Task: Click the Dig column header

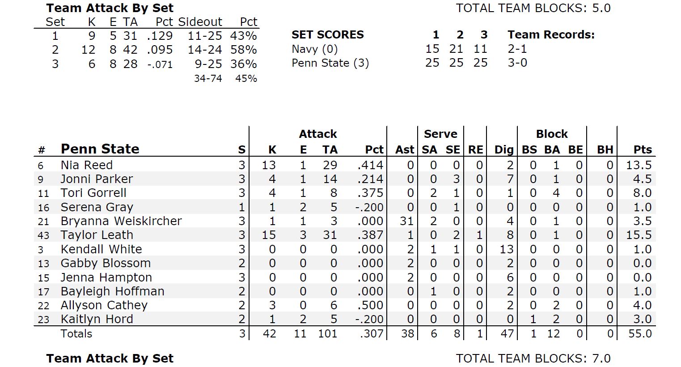Action: pyautogui.click(x=504, y=150)
